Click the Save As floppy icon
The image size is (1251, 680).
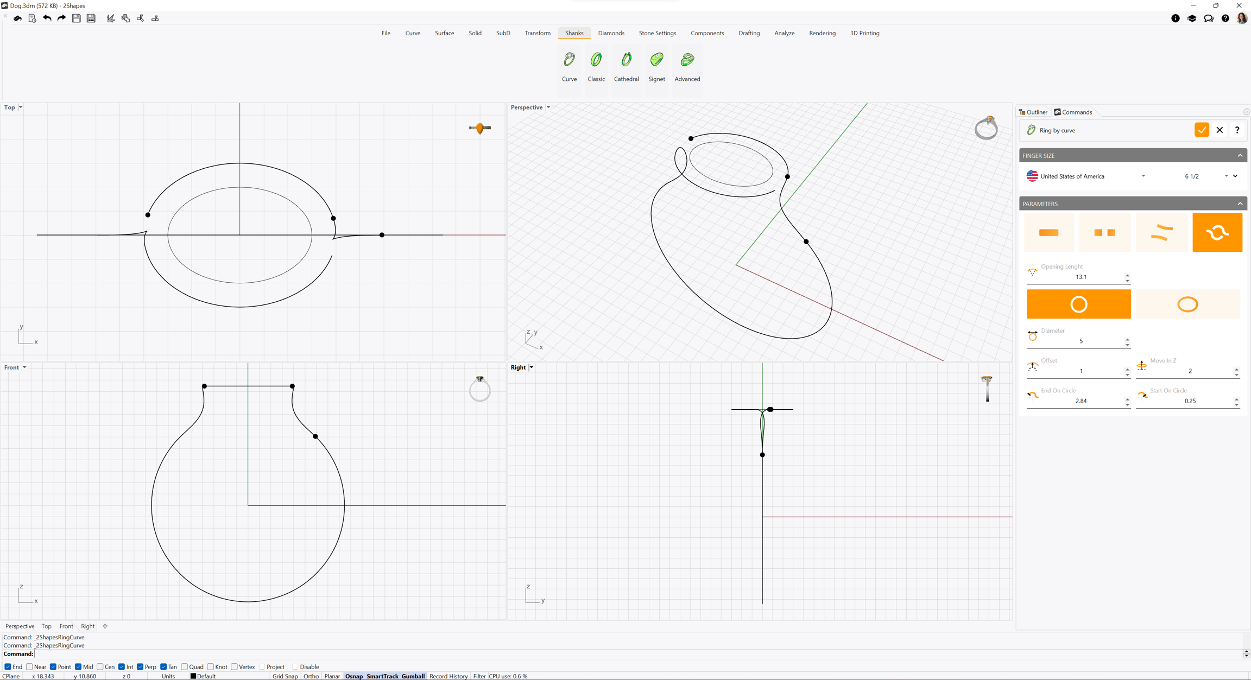pos(91,18)
